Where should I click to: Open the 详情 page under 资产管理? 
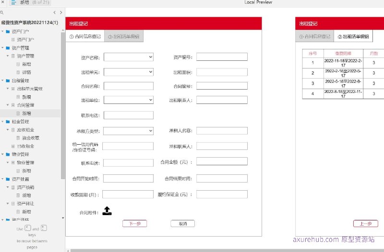pyautogui.click(x=26, y=72)
